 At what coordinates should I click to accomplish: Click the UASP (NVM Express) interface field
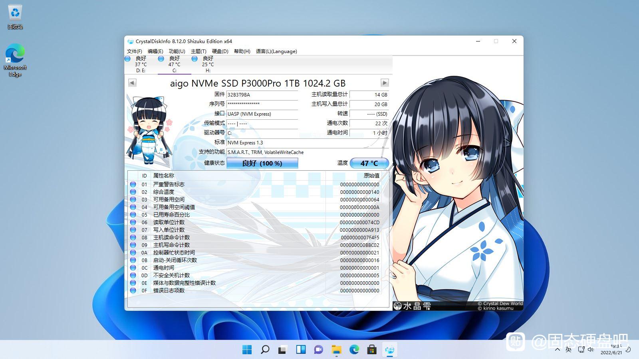[x=262, y=114]
